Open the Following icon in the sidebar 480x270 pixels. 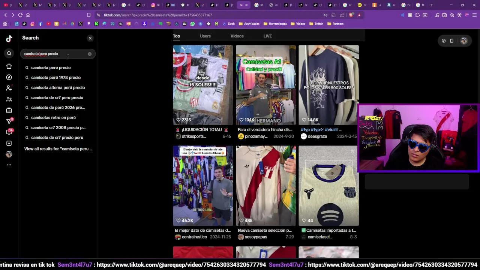(x=9, y=88)
